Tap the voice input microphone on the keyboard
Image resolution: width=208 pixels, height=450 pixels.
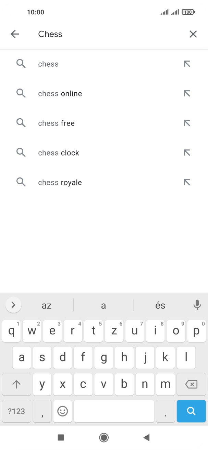click(x=197, y=305)
